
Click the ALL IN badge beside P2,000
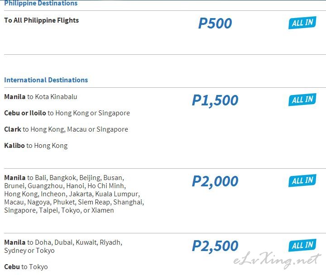pos(302,180)
